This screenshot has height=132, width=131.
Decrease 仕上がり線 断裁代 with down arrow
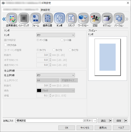coord(50,86)
